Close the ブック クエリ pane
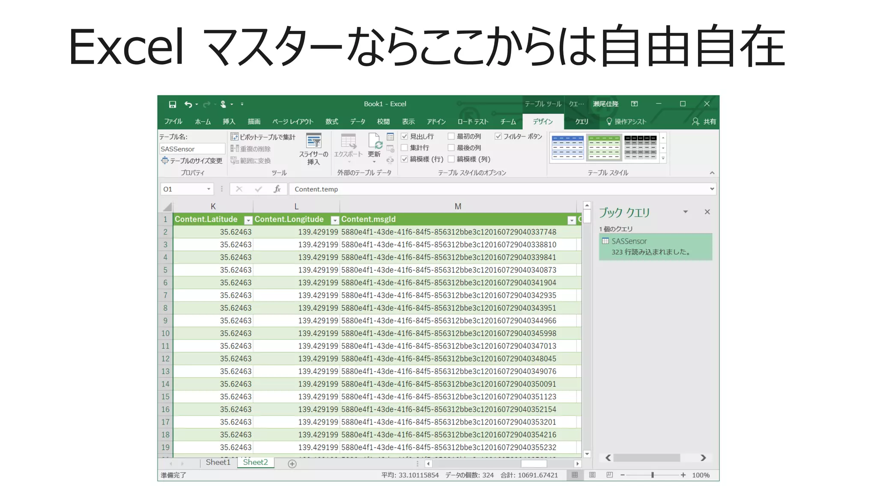The width and height of the screenshot is (877, 493). [707, 212]
